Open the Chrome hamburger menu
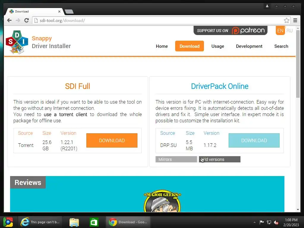Viewport: 304px width, 228px height. [295, 20]
